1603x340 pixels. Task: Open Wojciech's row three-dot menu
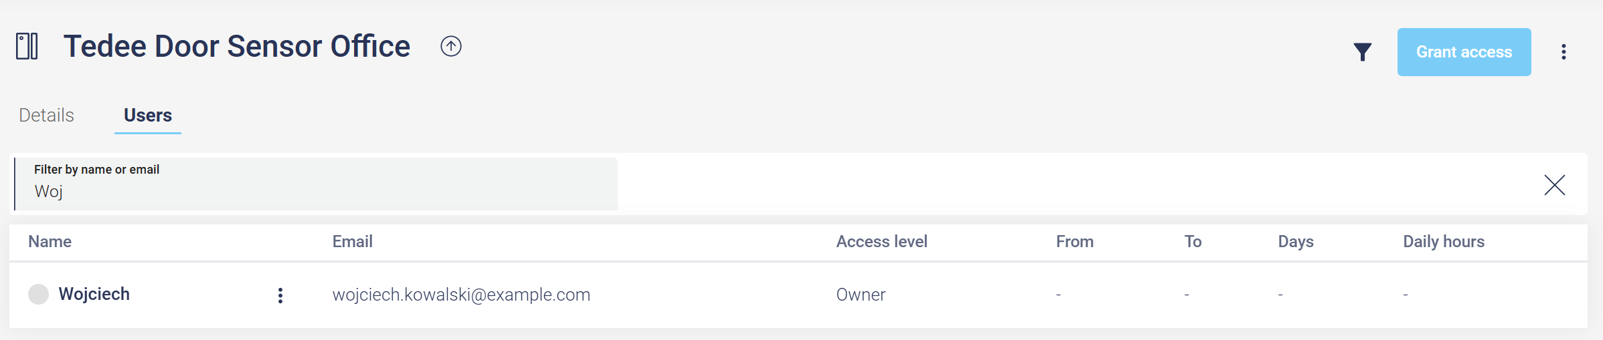coord(280,295)
